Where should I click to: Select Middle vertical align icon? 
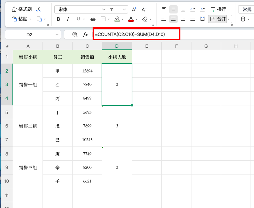pos(173,9)
